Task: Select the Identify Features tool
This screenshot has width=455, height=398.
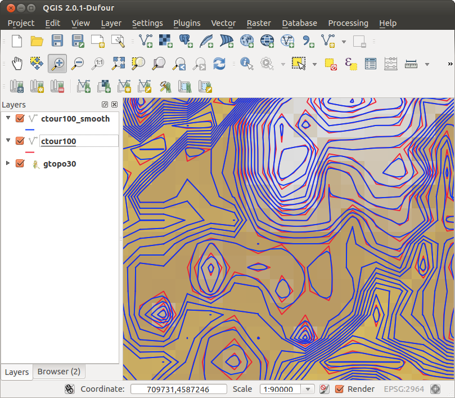Action: (x=246, y=63)
